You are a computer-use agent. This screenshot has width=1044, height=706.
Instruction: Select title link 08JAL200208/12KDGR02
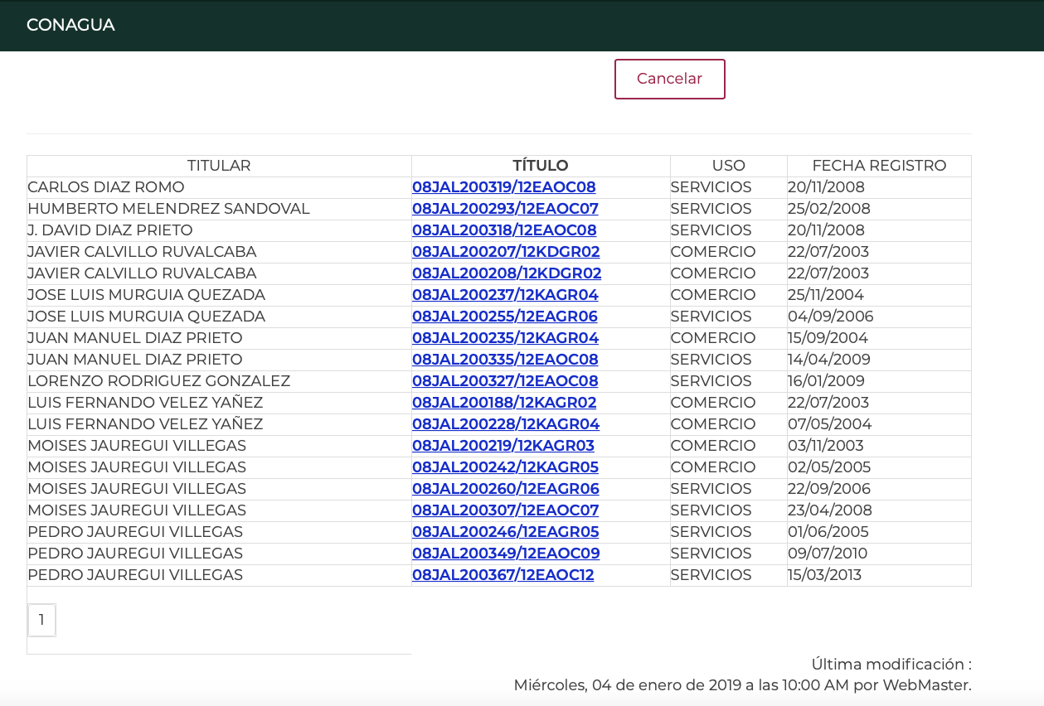(507, 273)
